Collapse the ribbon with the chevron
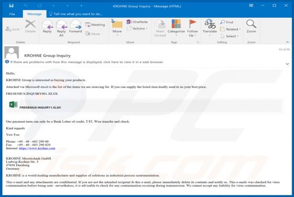This screenshot has width=294, height=197. point(287,42)
